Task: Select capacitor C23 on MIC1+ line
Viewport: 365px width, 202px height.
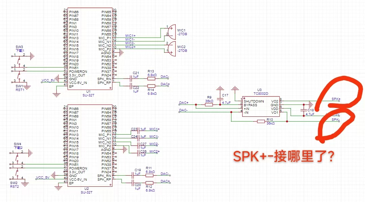Action: click(137, 129)
